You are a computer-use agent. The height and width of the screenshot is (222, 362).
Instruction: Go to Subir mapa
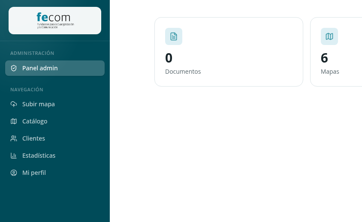(x=55, y=104)
